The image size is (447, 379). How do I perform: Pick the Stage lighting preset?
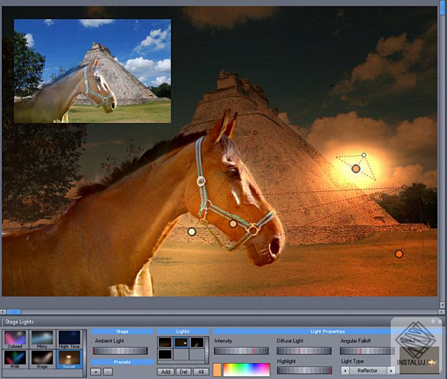point(42,359)
